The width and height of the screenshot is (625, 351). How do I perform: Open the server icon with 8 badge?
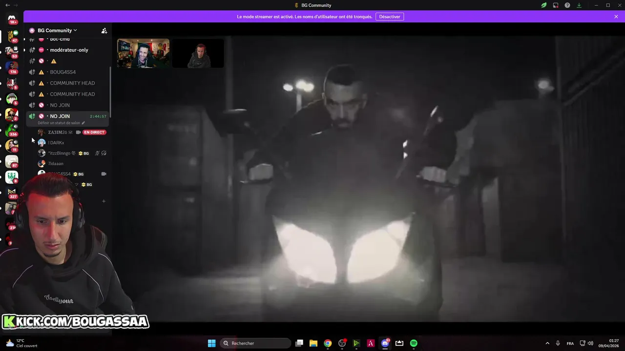pyautogui.click(x=12, y=176)
